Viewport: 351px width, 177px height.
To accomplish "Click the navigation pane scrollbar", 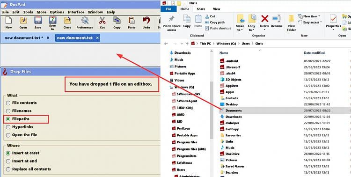I will [212, 110].
